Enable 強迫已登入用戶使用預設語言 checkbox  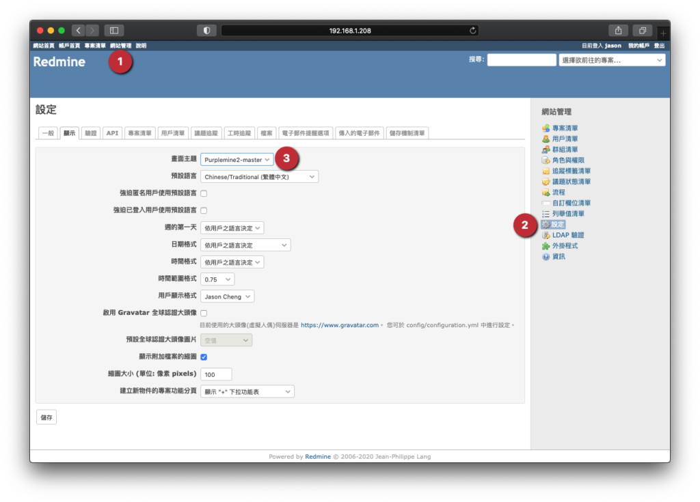click(204, 210)
